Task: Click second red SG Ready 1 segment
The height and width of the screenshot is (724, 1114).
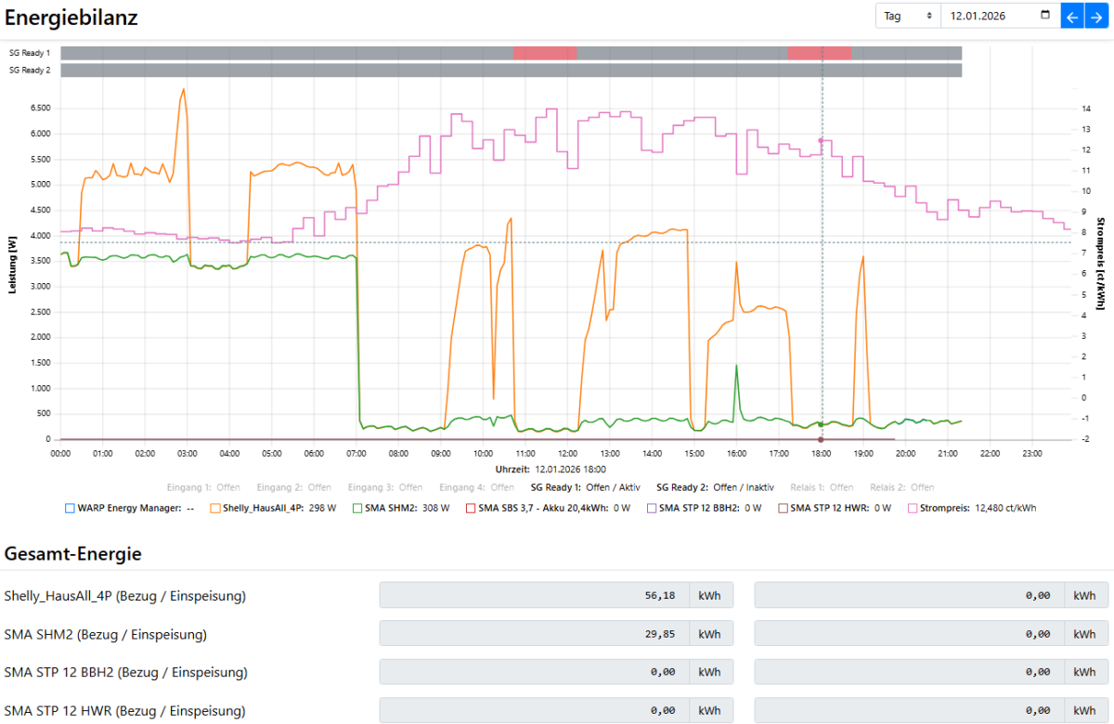Action: (x=820, y=53)
